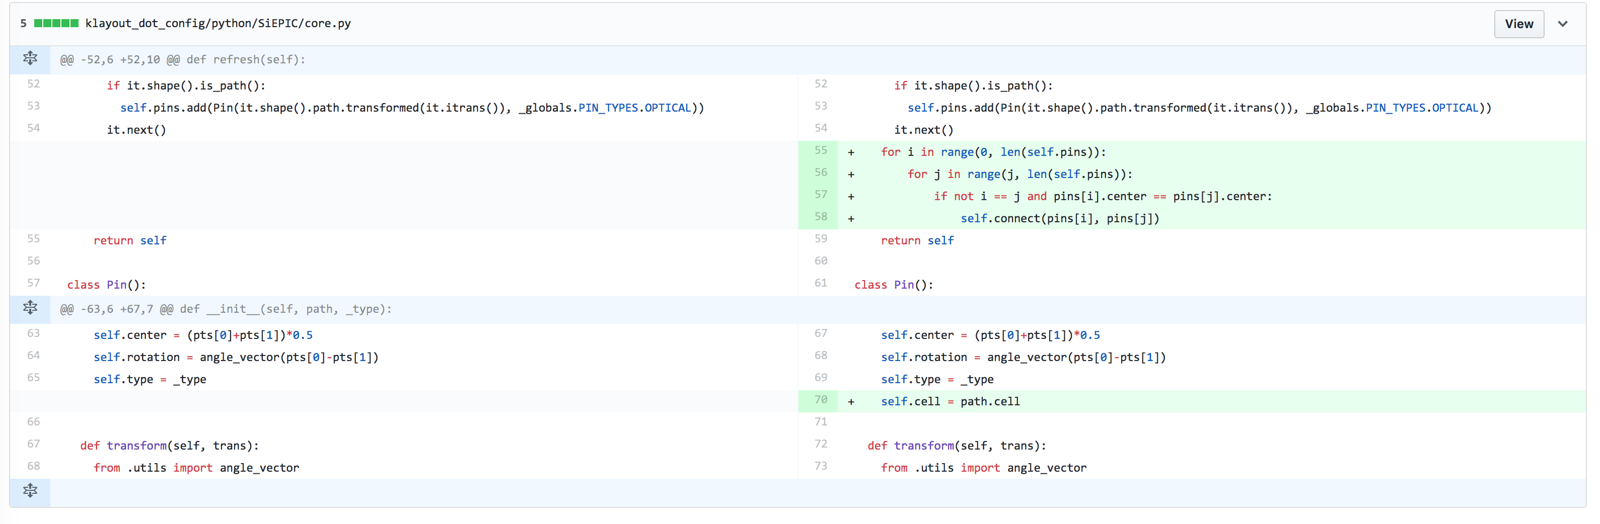The width and height of the screenshot is (1600, 524).
Task: Select line number 55 with the for loop
Action: coord(821,151)
